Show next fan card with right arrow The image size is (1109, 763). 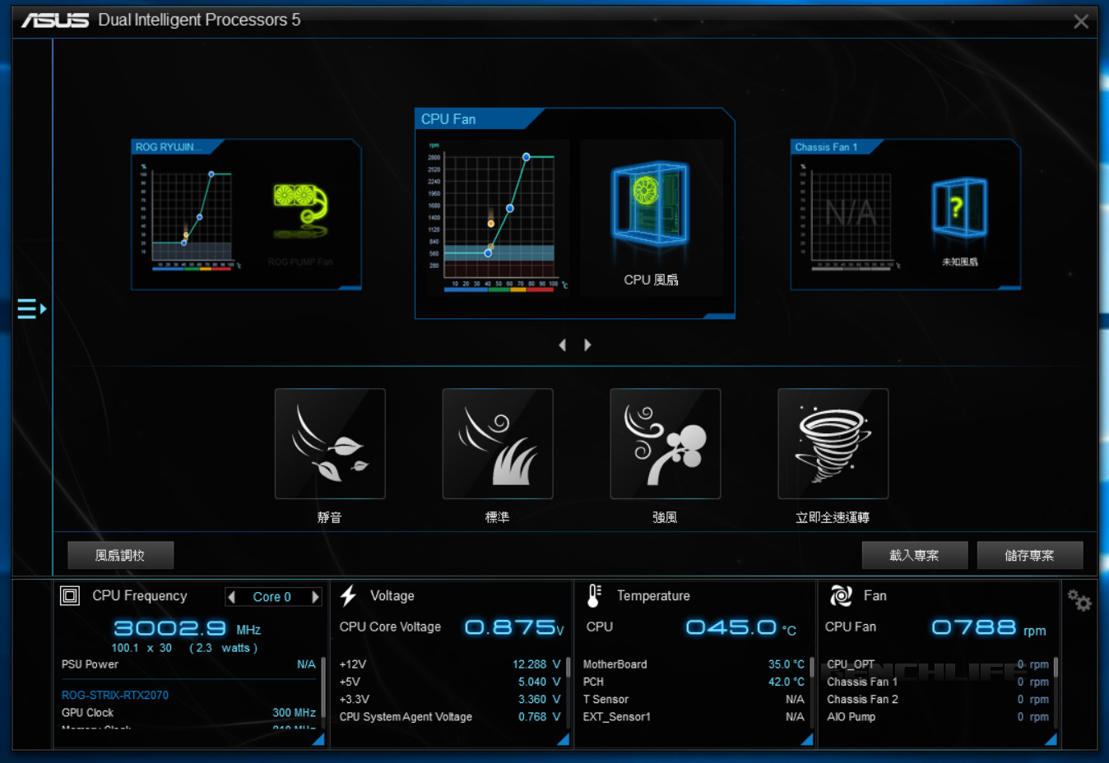coord(587,345)
